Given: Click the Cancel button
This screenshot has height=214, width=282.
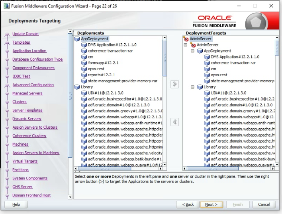Looking at the screenshot, I should pos(264,204).
